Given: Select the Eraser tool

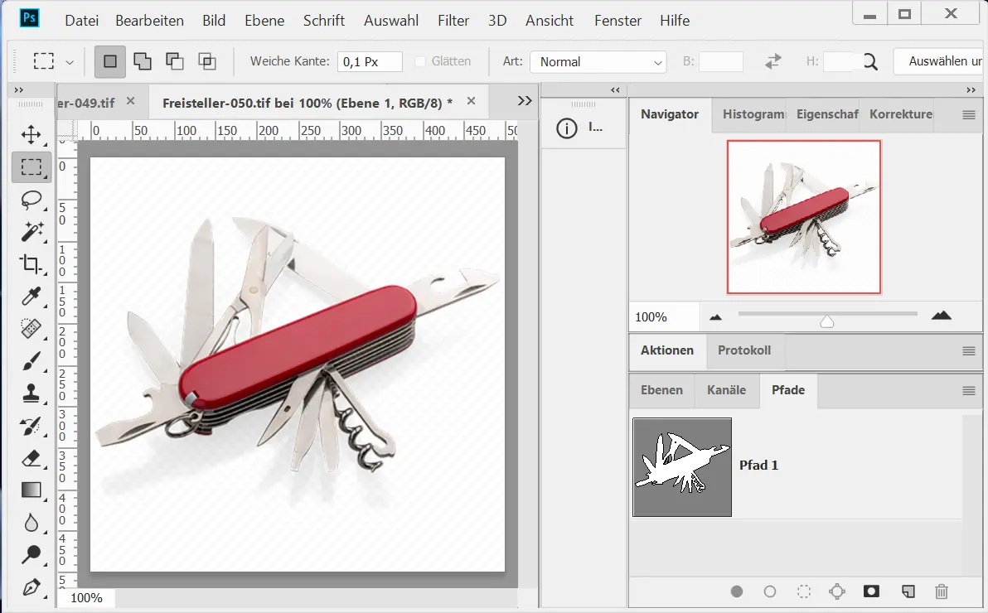Looking at the screenshot, I should 31,458.
